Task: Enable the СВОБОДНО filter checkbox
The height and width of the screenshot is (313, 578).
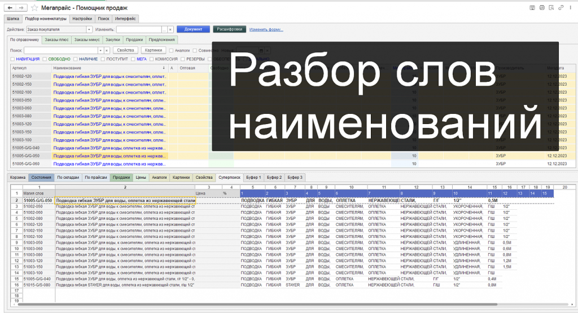Action: click(x=45, y=59)
